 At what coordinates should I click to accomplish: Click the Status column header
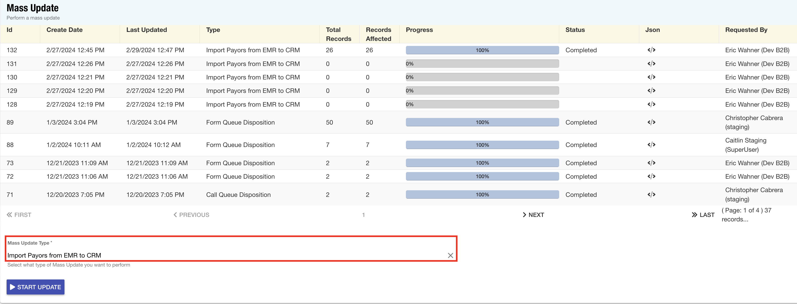(x=575, y=30)
